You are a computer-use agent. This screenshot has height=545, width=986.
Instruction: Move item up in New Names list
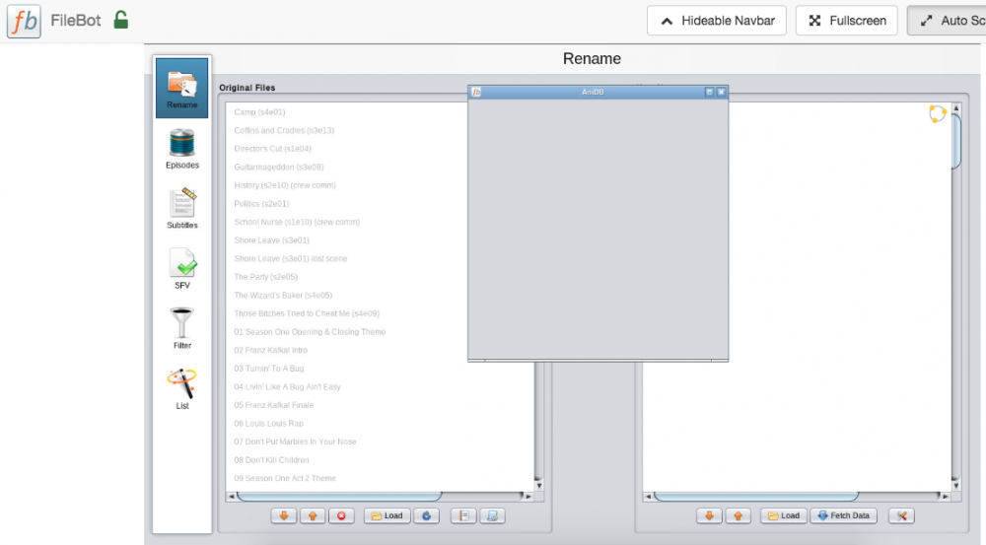[x=739, y=516]
